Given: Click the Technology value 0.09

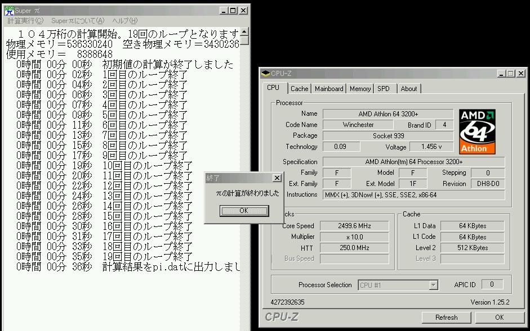Looking at the screenshot, I should click(341, 147).
